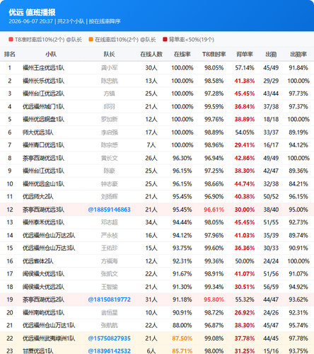Select team 优远师大2队
The width and height of the screenshot is (314, 354).
click(x=38, y=197)
